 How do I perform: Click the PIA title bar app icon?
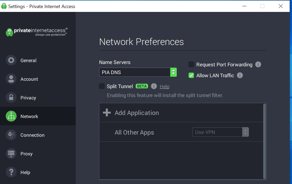pos(4,6)
